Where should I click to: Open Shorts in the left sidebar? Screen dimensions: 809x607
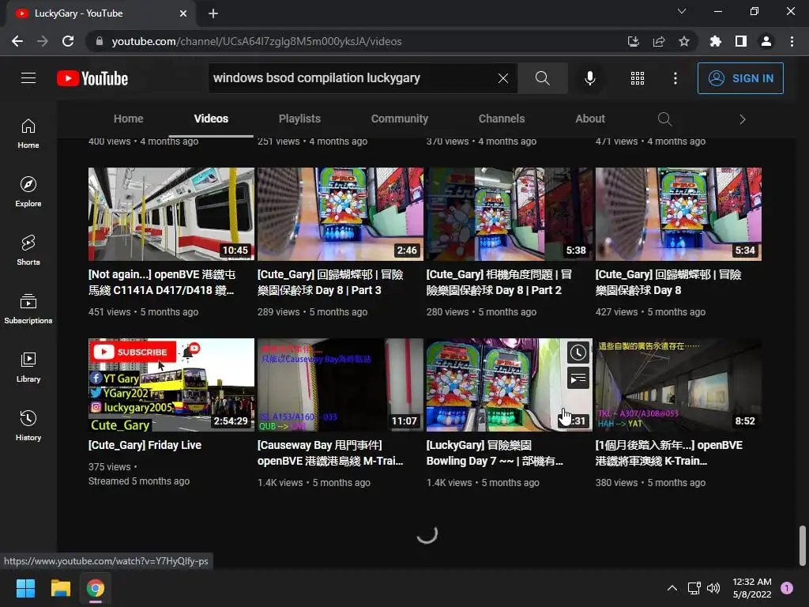coord(28,251)
